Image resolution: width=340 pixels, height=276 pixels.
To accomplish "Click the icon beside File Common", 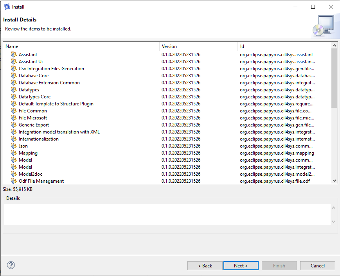I will [x=14, y=111].
